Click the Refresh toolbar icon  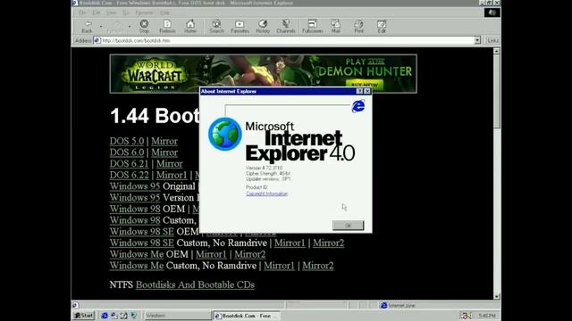coord(167,26)
